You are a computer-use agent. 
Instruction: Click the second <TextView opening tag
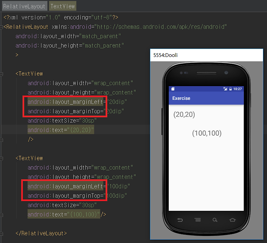tap(29, 158)
